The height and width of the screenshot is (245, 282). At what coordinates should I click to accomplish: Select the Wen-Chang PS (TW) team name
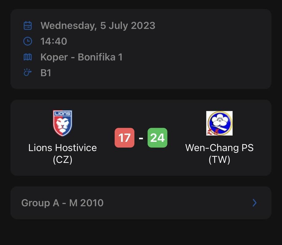219,153
